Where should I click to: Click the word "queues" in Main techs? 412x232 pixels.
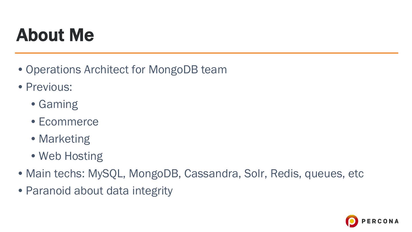point(324,174)
